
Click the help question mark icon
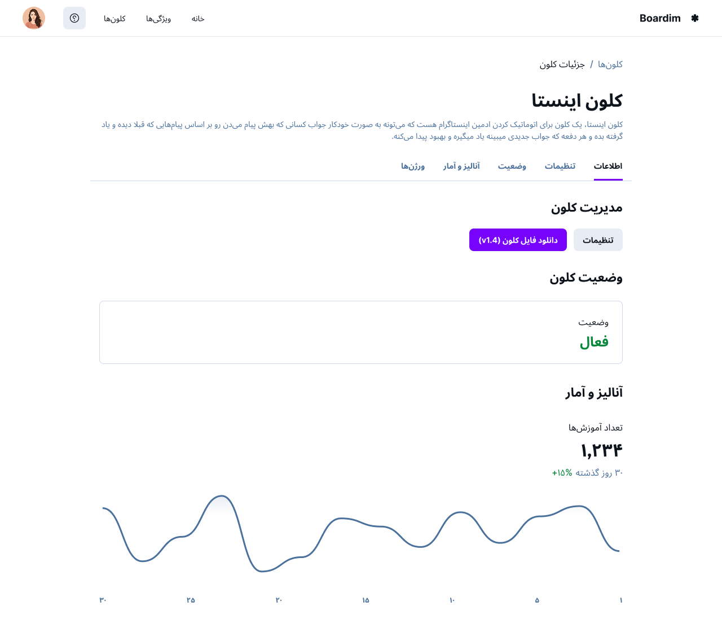(x=74, y=18)
